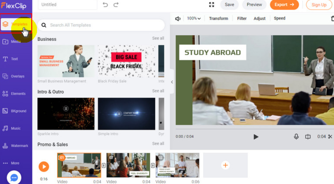The image size is (334, 184).
Task: Open See all Business templates
Action: point(158,38)
